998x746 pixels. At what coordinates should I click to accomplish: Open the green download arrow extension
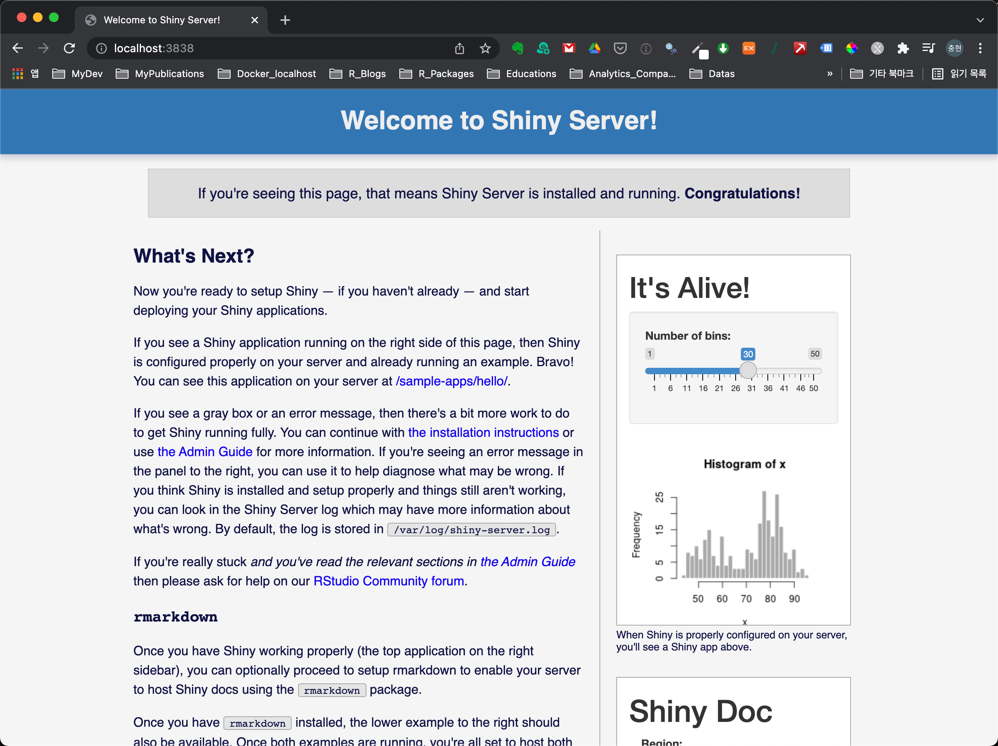click(x=723, y=48)
